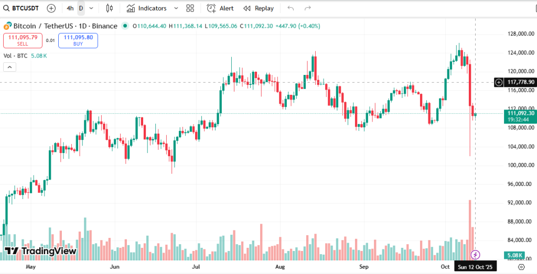Open the chart layout grid icon
The width and height of the screenshot is (537, 274).
[190, 8]
